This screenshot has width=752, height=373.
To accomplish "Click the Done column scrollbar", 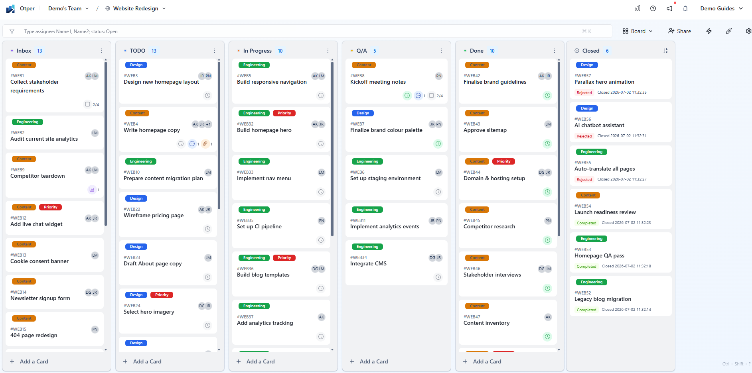I will [x=559, y=148].
